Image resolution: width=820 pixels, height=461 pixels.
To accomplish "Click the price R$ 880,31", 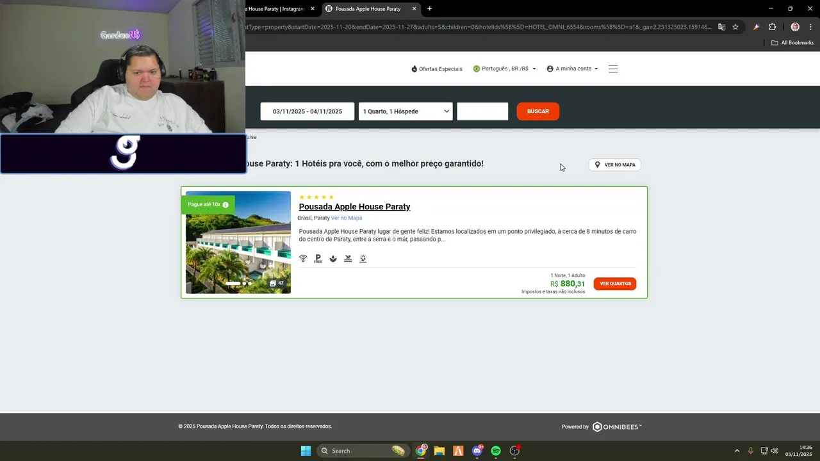I will pos(568,284).
